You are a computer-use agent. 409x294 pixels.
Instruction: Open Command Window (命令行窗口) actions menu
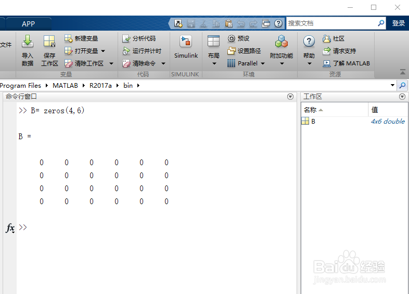(290, 97)
